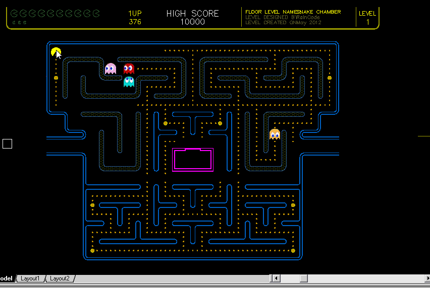Click the "SNAKE CHAMBER" level name
This screenshot has width=430, height=288.
tap(319, 12)
